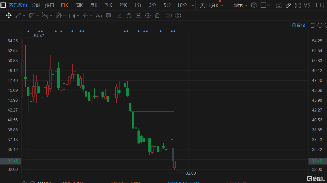This screenshot has width=327, height=183.
Task: Select the 10分 minute chart tab
Action: tap(182, 5)
